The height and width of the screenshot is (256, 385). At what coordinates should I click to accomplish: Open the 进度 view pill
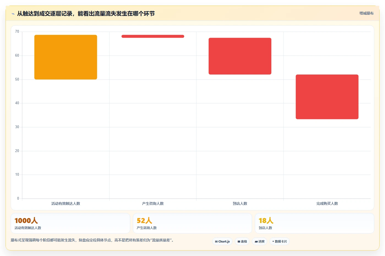(x=260, y=241)
